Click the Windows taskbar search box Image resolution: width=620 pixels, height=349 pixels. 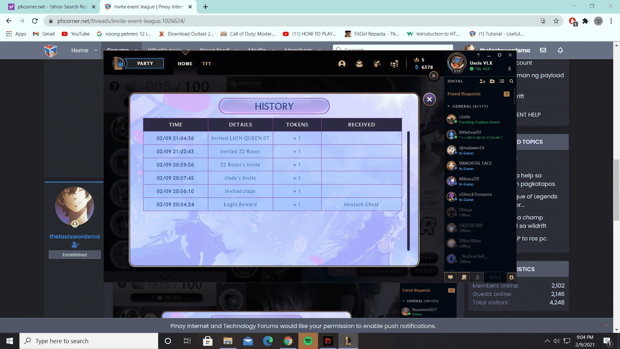click(x=89, y=341)
